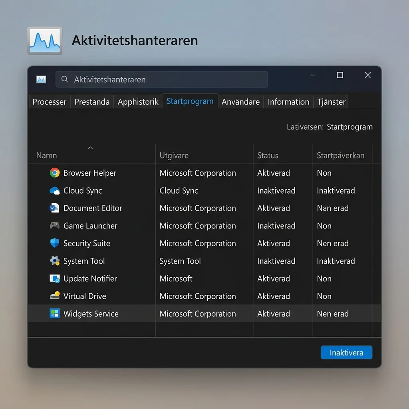
Task: Select the Game Launcher row name
Action: 90,226
